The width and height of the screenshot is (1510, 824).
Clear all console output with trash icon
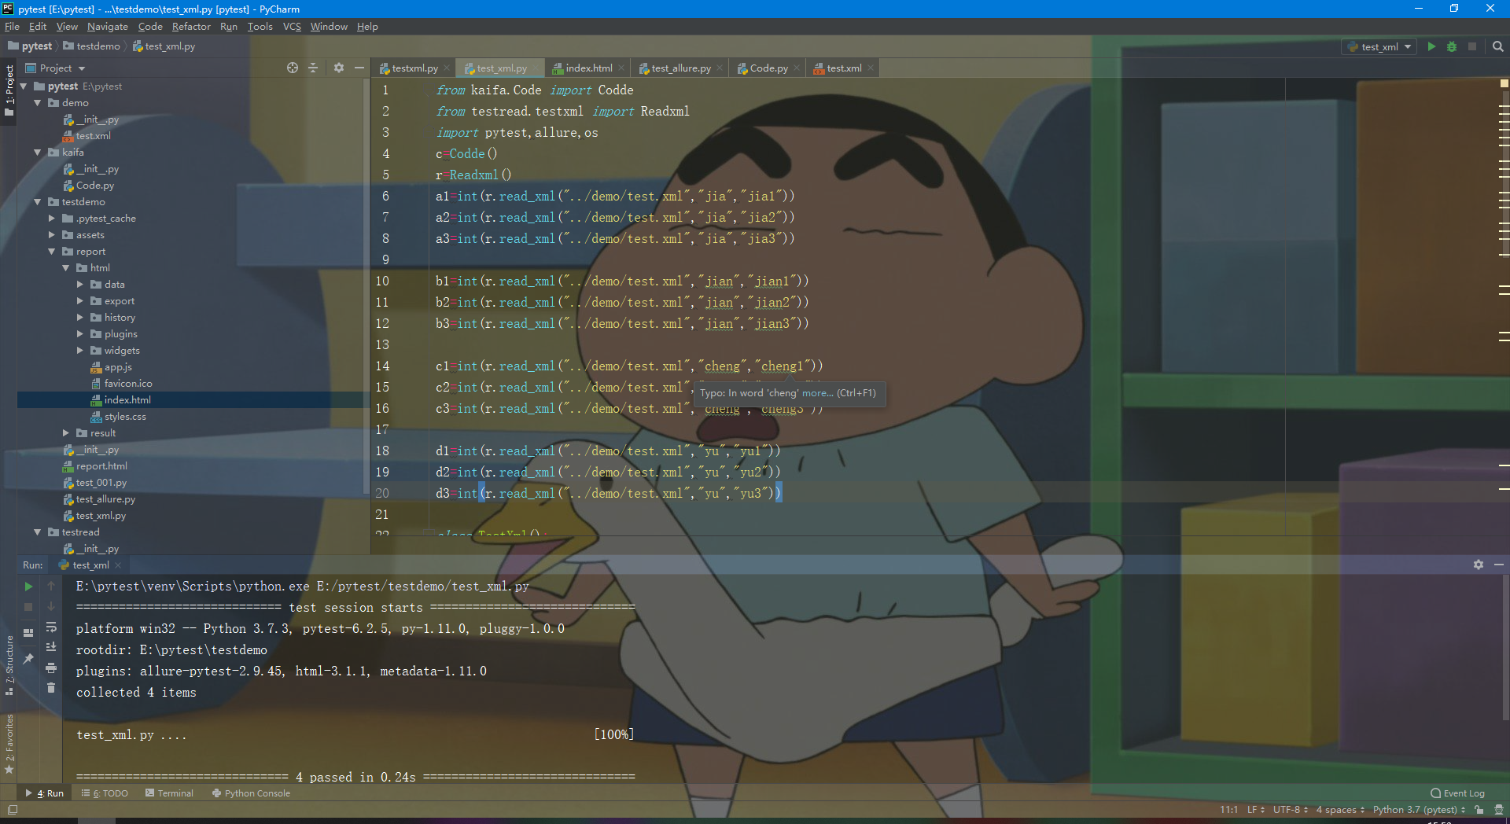tap(51, 688)
